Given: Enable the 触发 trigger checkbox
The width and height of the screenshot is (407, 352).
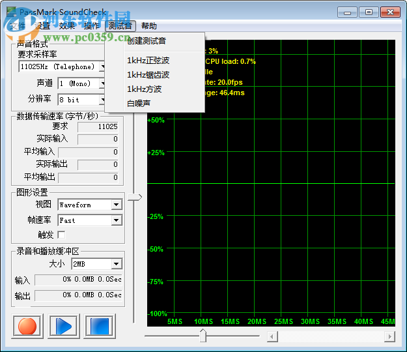Looking at the screenshot, I should tap(61, 235).
